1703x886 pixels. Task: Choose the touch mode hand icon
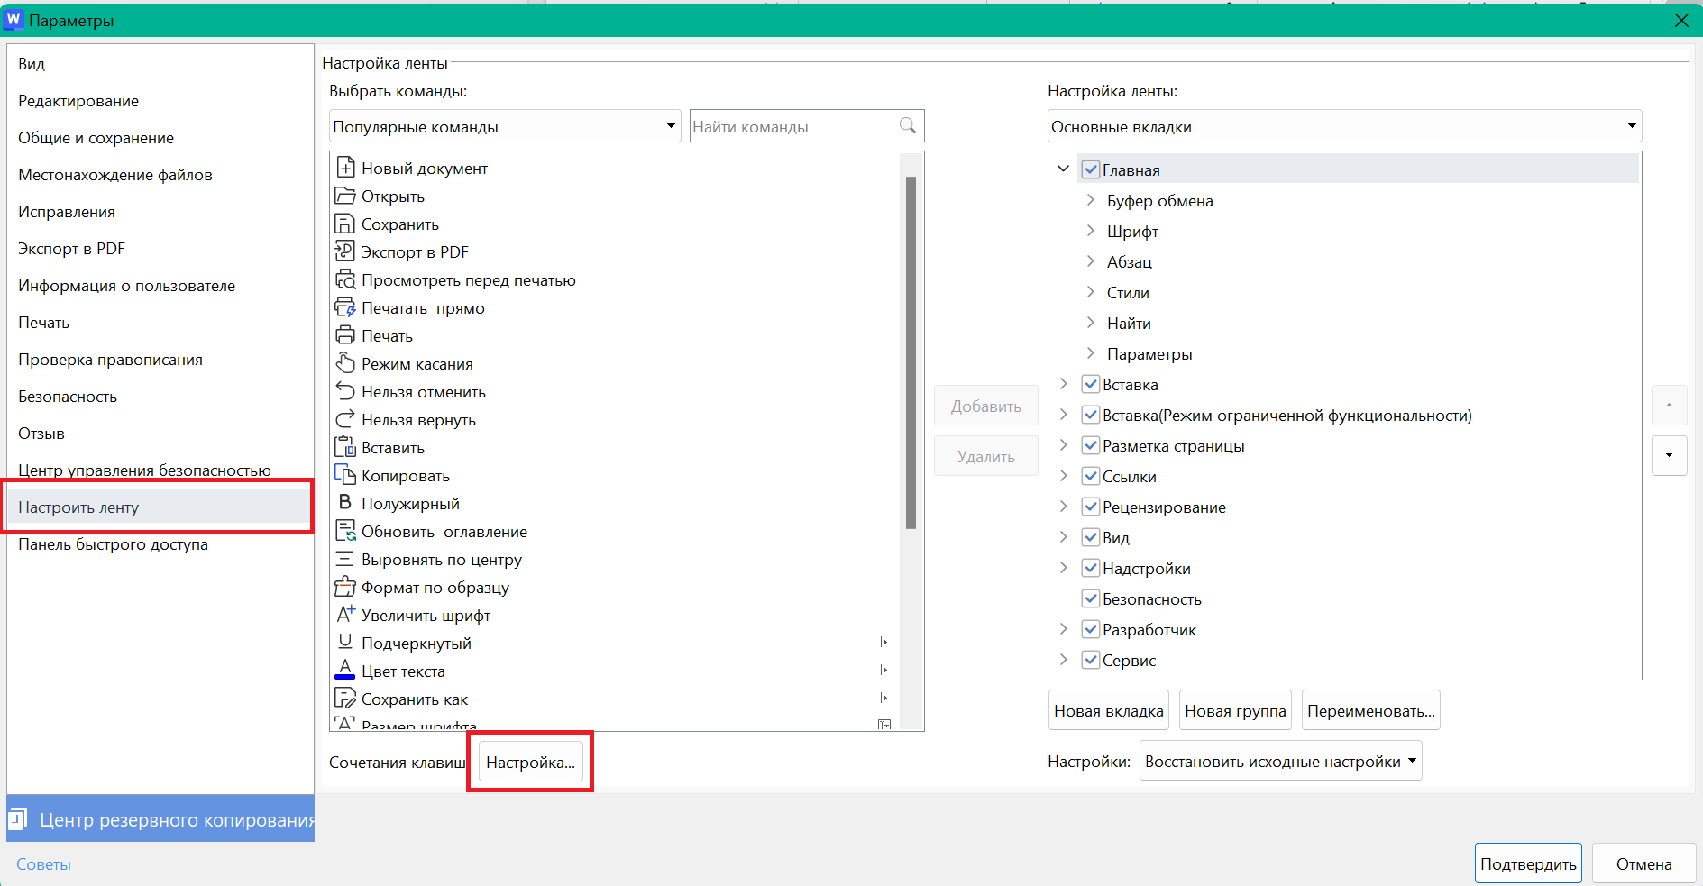coord(345,363)
